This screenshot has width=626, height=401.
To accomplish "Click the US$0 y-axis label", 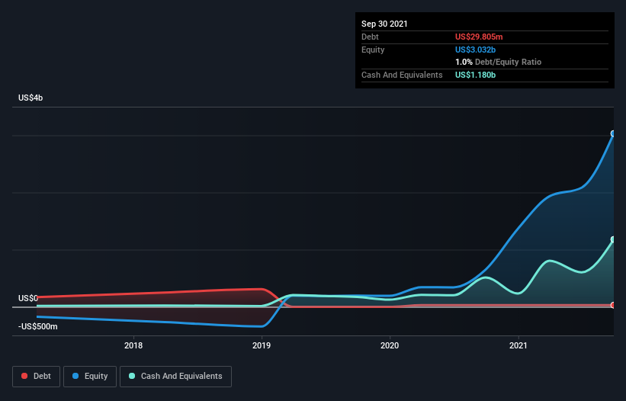I will (28, 298).
